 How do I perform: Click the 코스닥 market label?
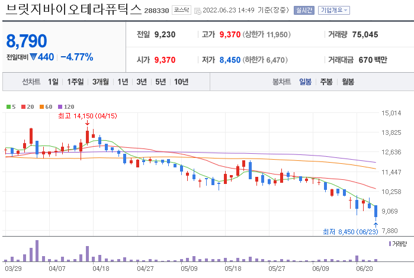(x=181, y=10)
